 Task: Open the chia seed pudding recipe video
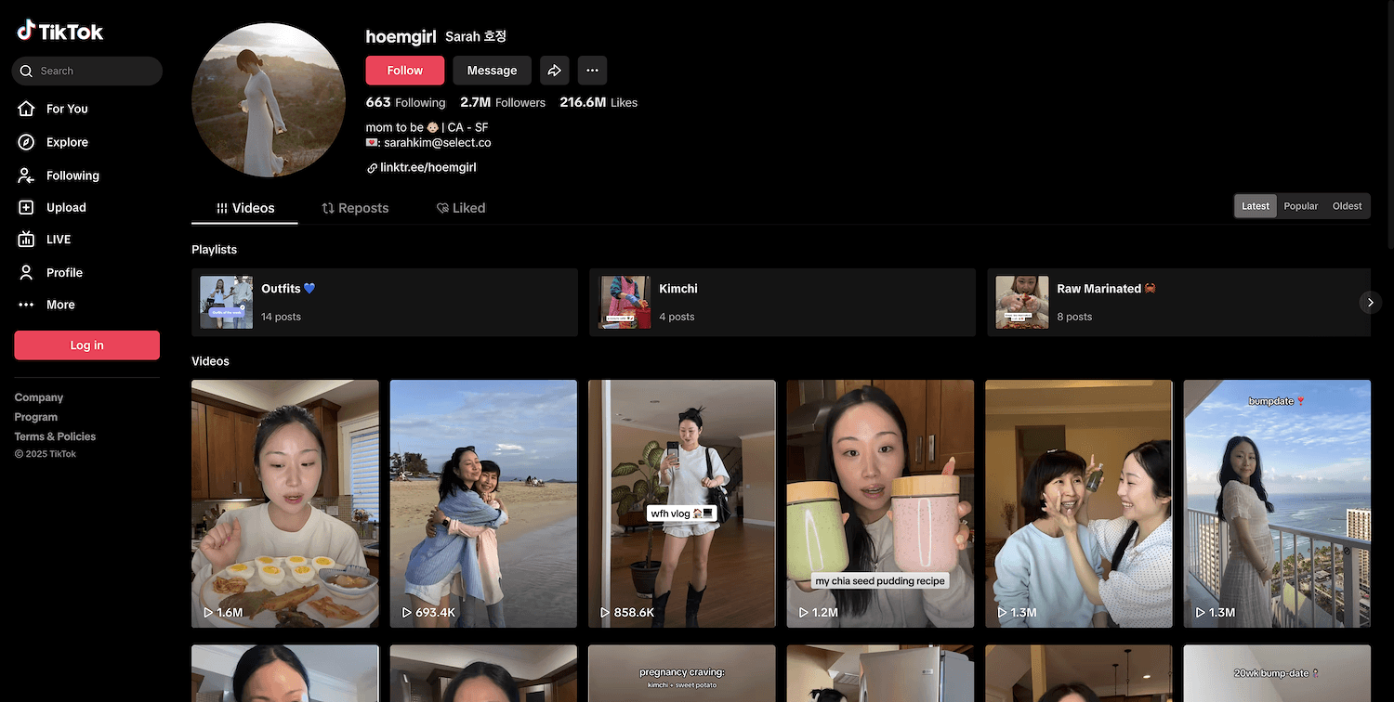[880, 503]
